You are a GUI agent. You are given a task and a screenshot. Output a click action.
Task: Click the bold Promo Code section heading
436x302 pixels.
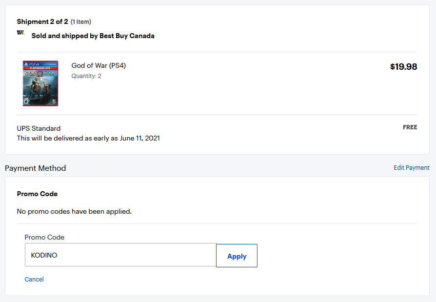37,194
